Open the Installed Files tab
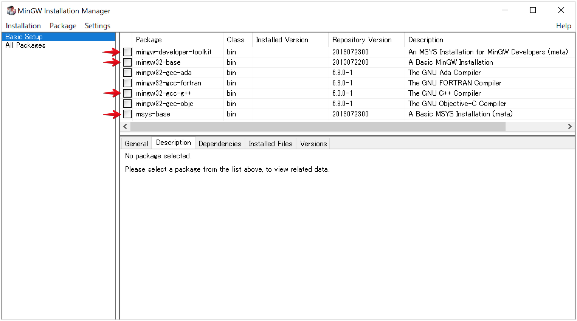The image size is (577, 321). click(270, 143)
